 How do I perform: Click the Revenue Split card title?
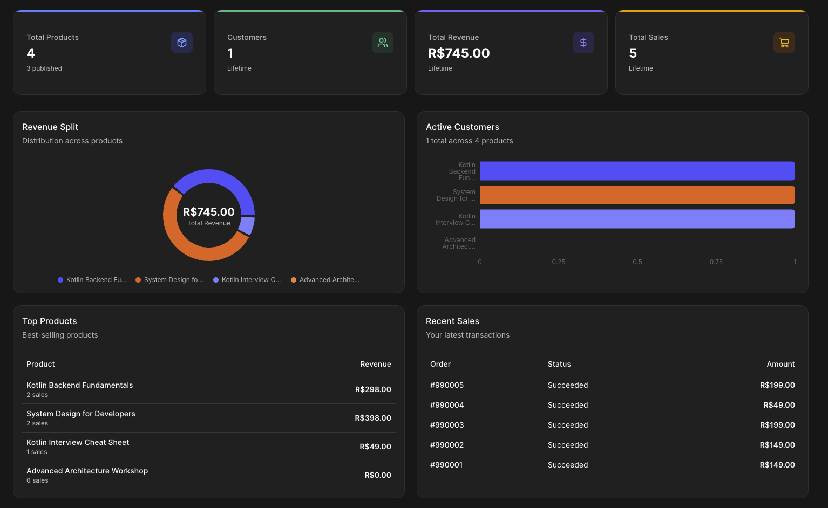coord(50,127)
